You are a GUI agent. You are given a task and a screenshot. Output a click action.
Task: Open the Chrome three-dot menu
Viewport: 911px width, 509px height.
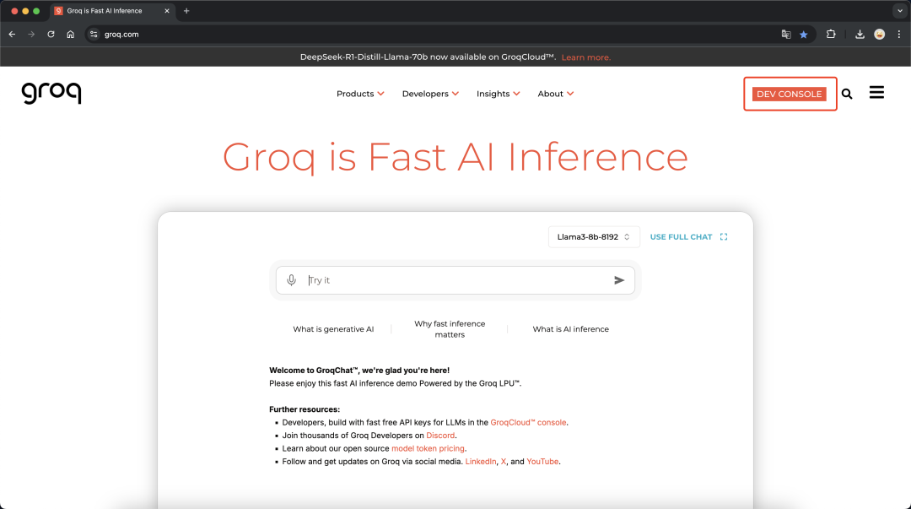(x=899, y=35)
